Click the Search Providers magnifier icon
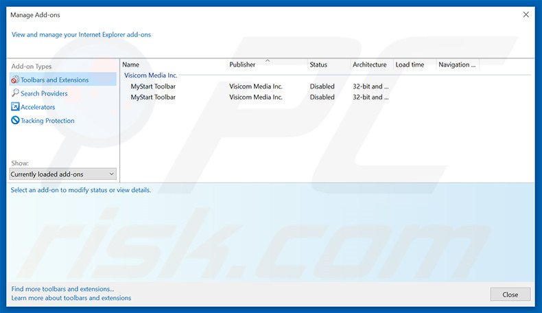 pos(15,93)
